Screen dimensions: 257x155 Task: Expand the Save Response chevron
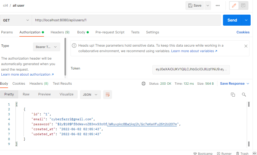(248, 84)
